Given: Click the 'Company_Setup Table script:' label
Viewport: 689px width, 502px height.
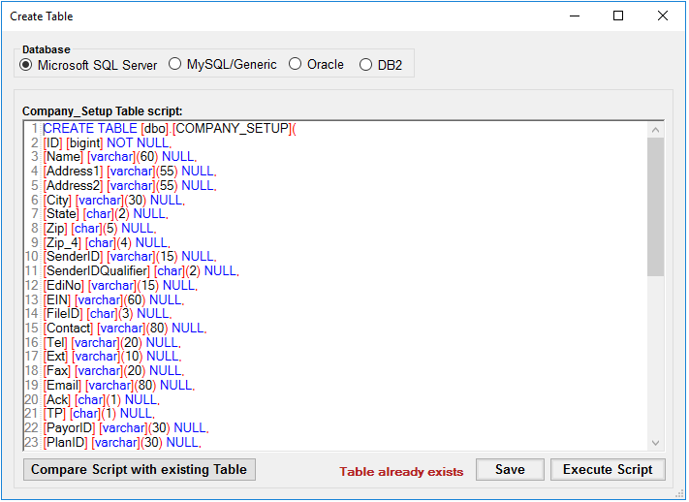Looking at the screenshot, I should click(x=103, y=111).
